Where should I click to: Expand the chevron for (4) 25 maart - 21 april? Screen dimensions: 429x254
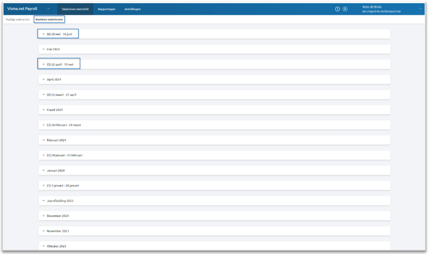click(x=43, y=94)
